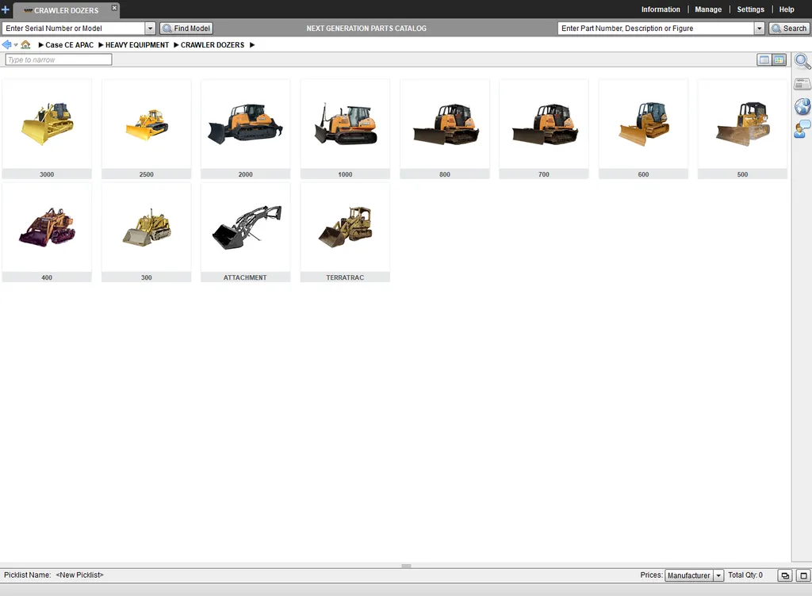Open the Settings menu

pyautogui.click(x=750, y=10)
